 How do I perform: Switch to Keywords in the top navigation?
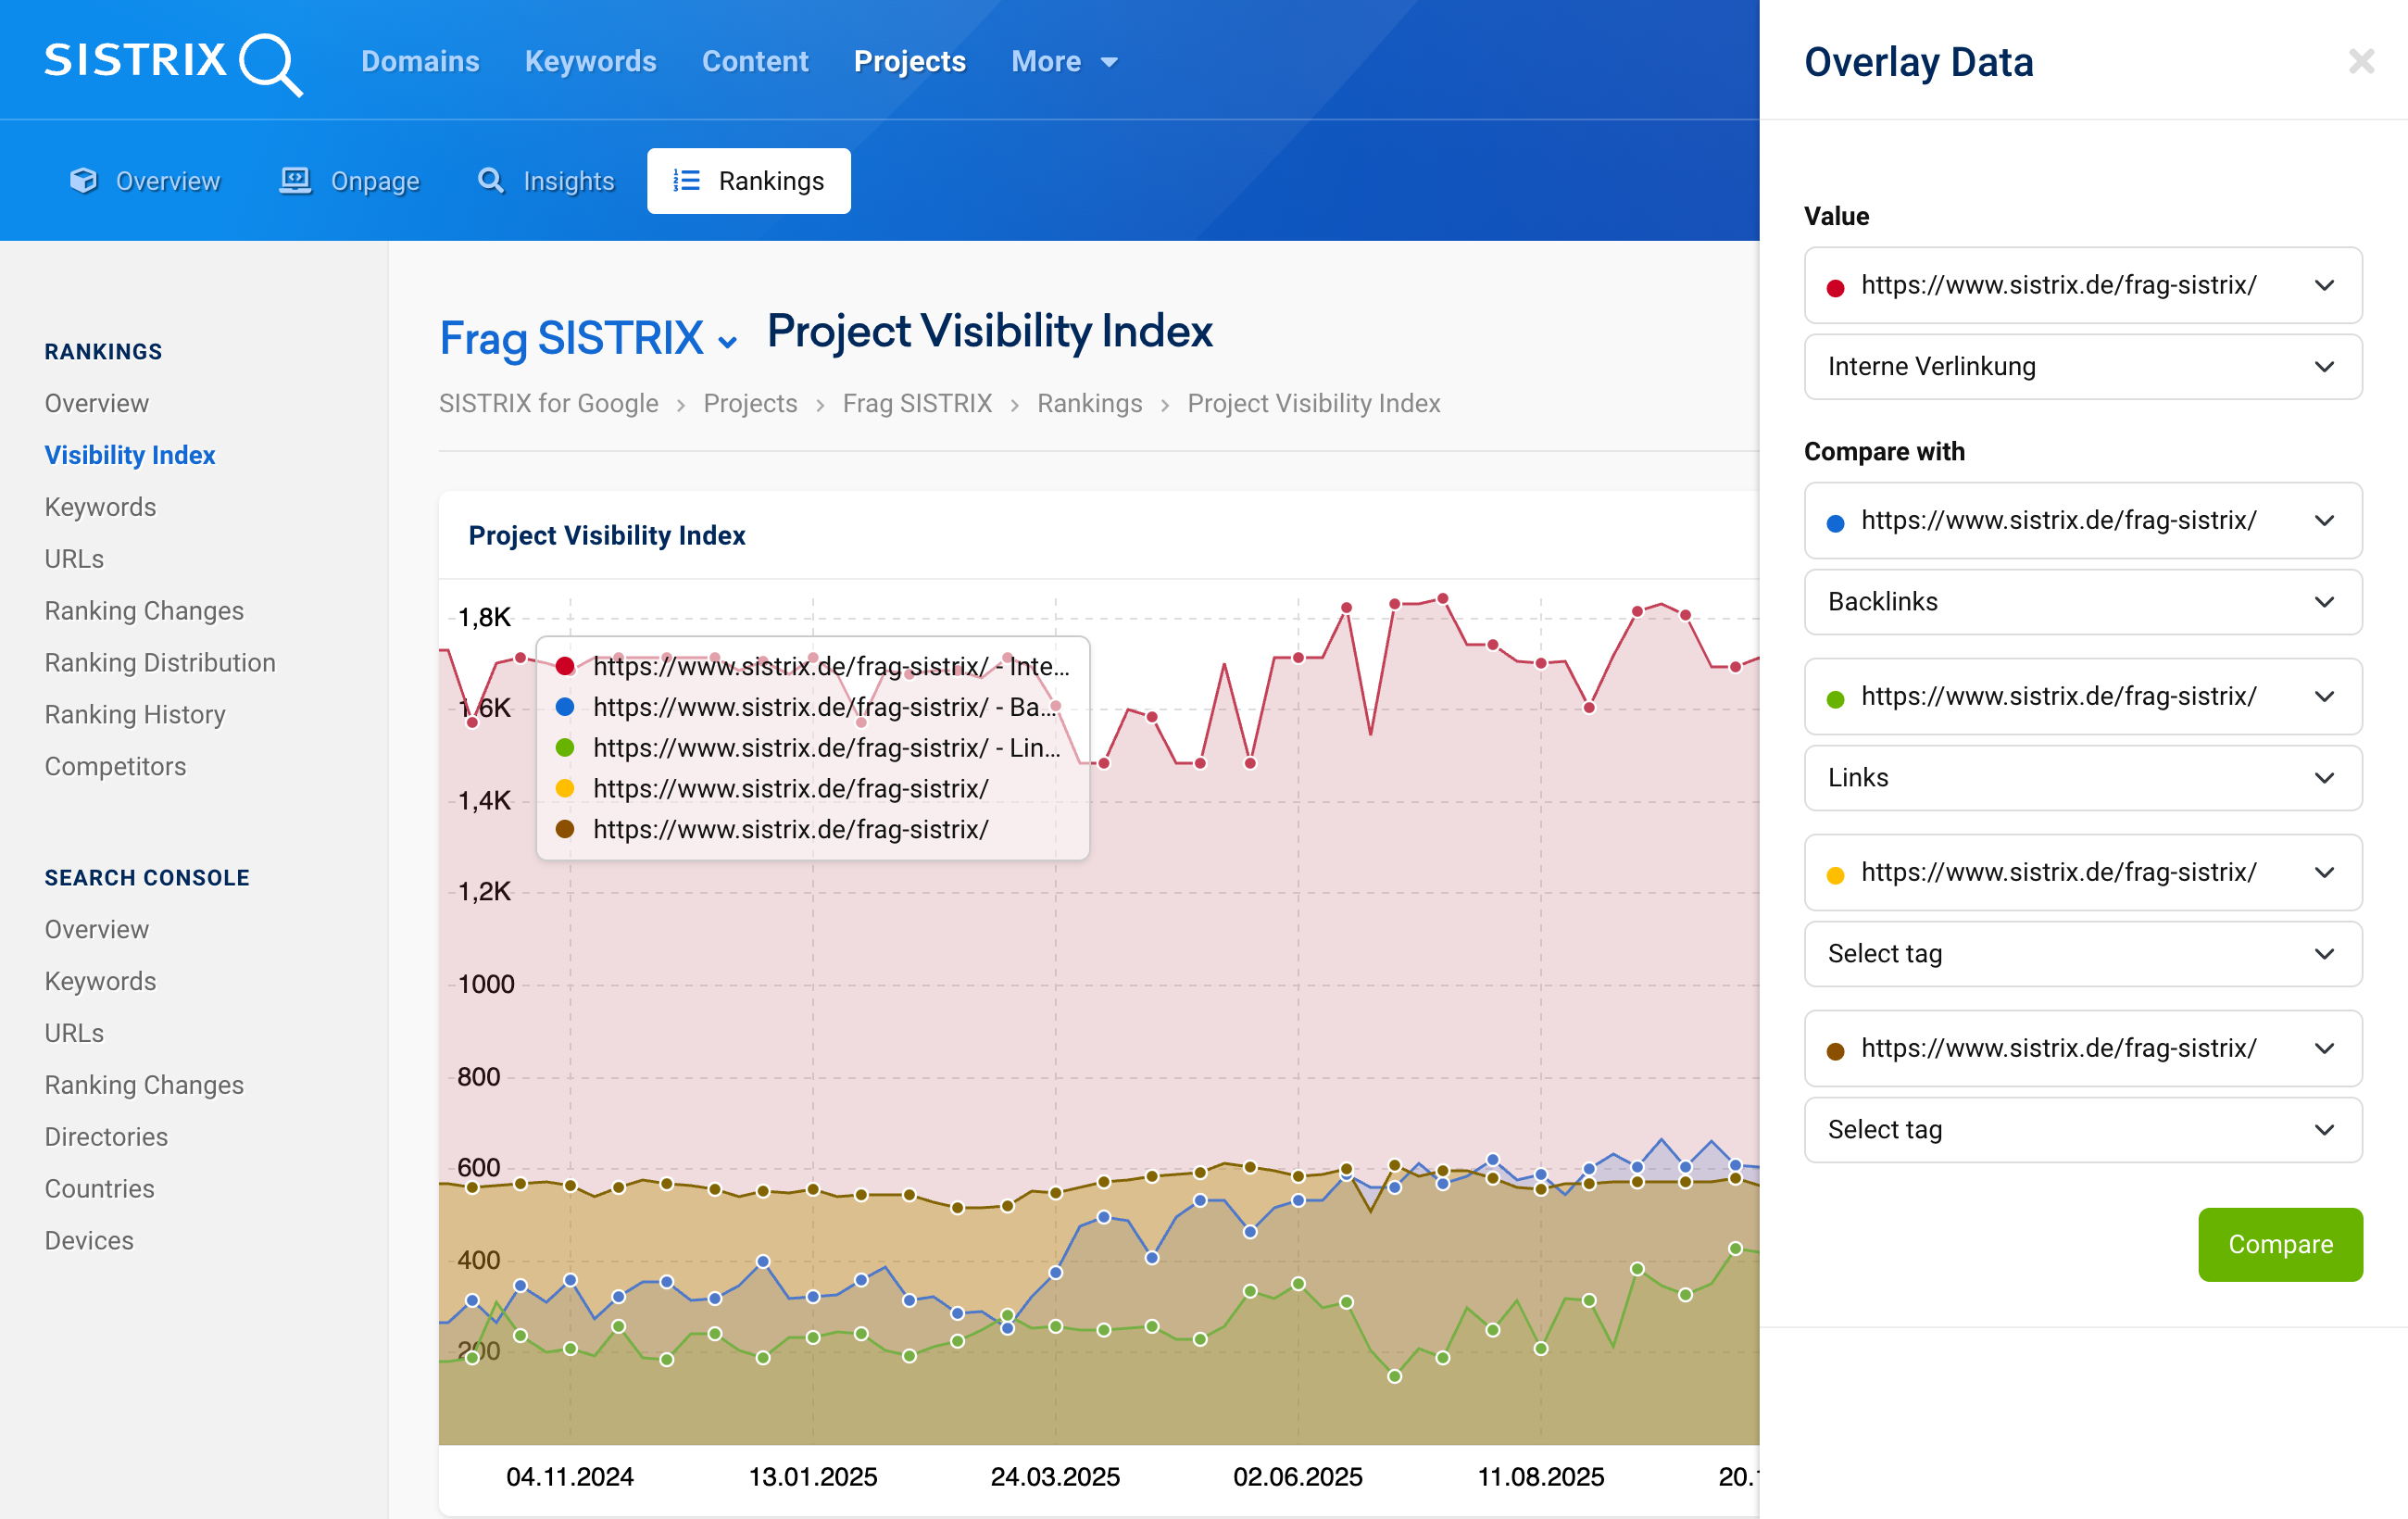pyautogui.click(x=590, y=61)
